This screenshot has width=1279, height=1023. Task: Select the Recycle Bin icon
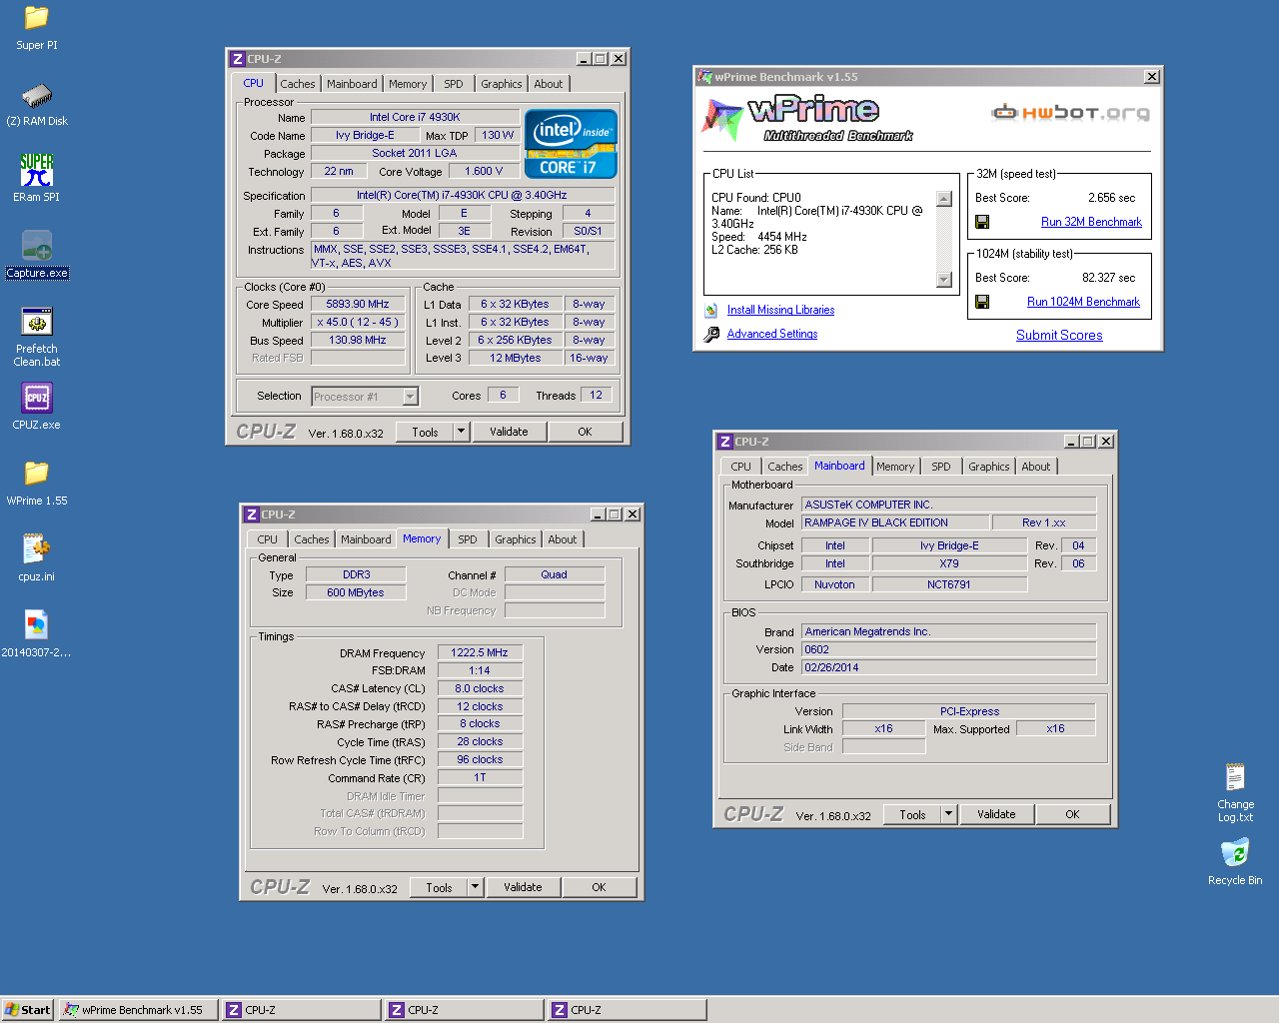pos(1235,853)
